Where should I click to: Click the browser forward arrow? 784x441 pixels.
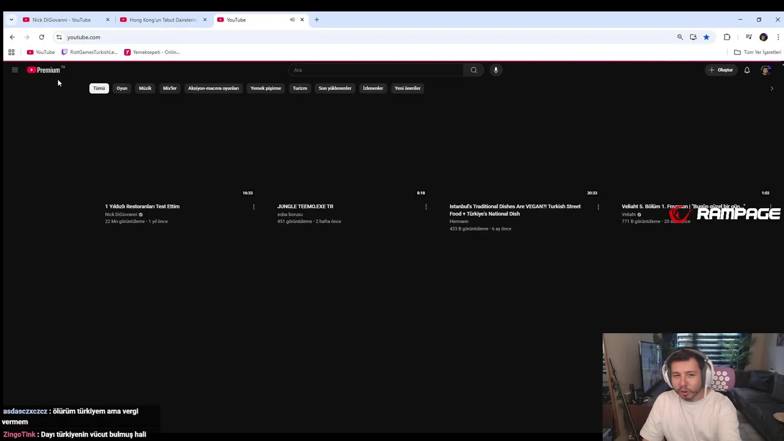26,37
